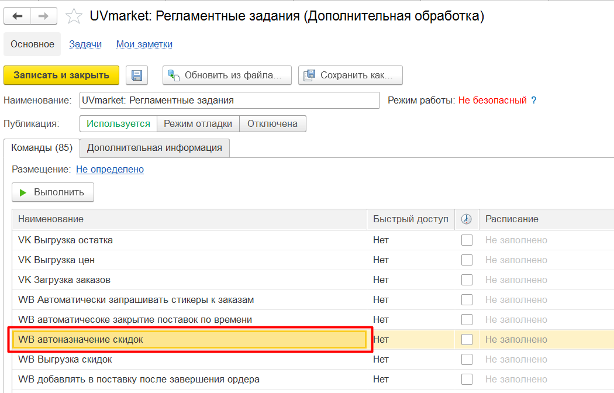
Task: Set publication to Используется
Action: click(118, 124)
